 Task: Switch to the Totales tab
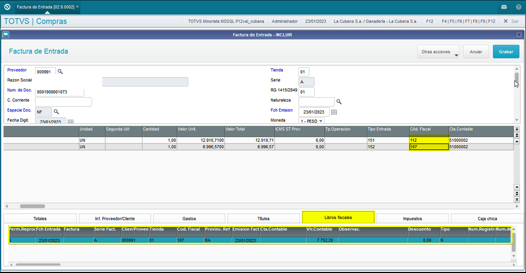[40, 218]
